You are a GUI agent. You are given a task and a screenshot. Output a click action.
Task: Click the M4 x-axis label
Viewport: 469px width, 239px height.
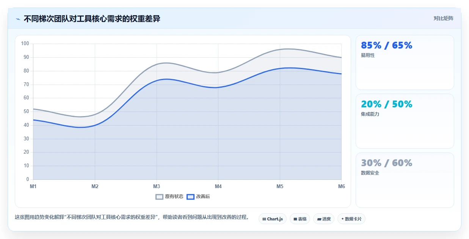[218, 186]
